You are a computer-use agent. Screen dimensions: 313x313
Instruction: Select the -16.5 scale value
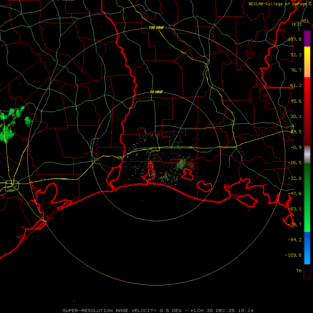295,163
